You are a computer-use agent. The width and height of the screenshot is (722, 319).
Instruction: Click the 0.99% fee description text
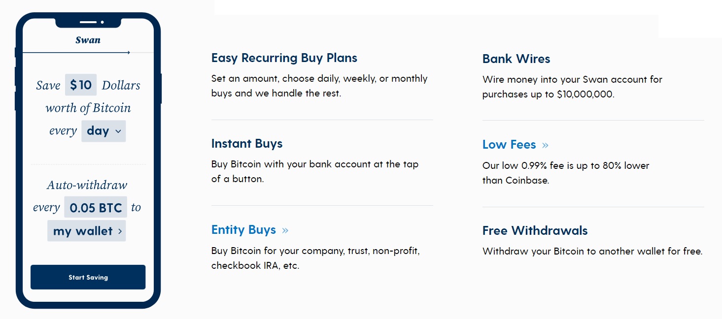coord(566,173)
